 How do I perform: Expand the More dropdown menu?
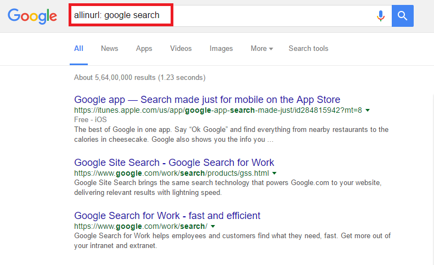(262, 48)
